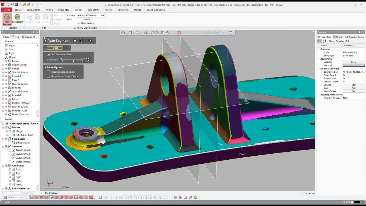Cancel Auto Segment with the X icon
Screen dimensions: 366x206
[x=90, y=41]
